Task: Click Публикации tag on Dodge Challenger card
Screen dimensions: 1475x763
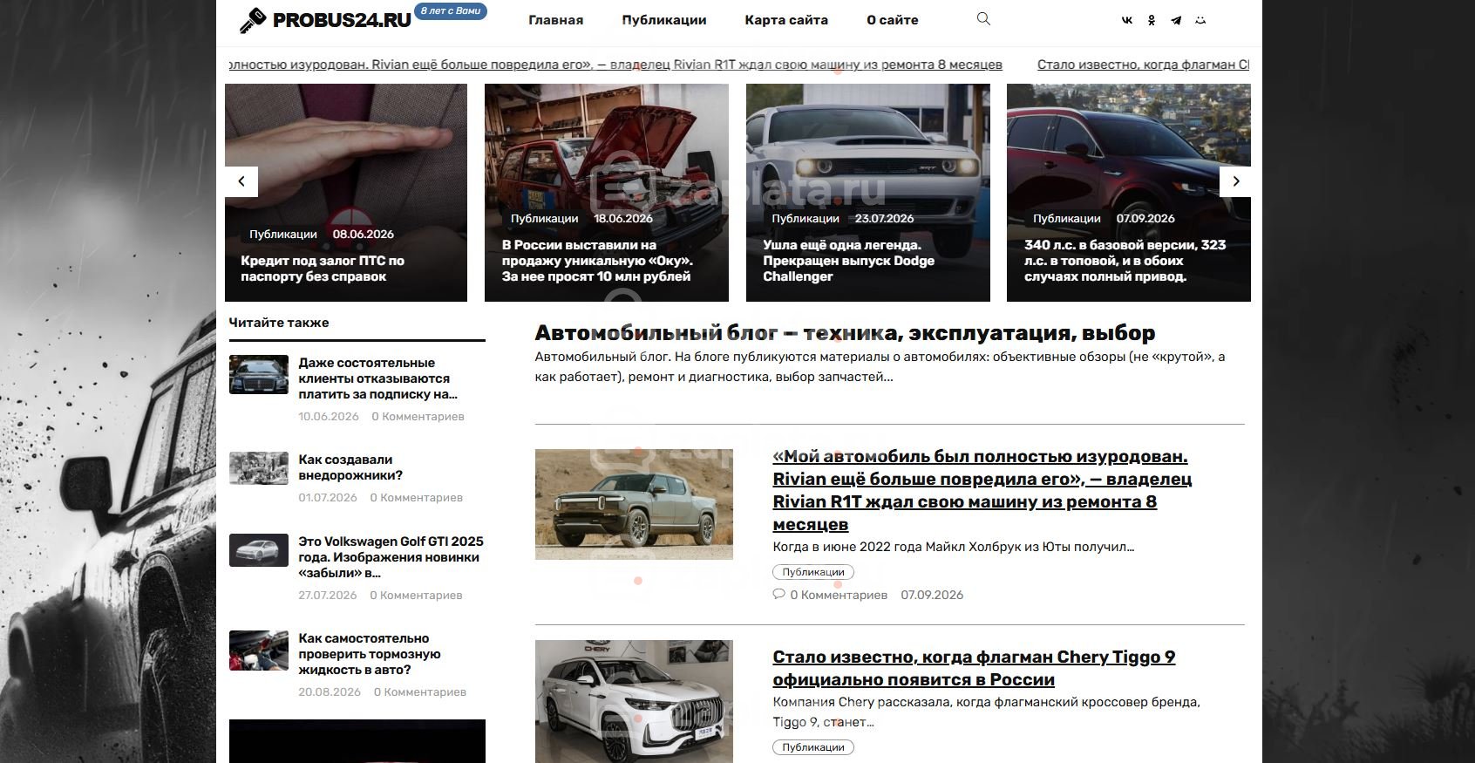Action: [x=805, y=219]
